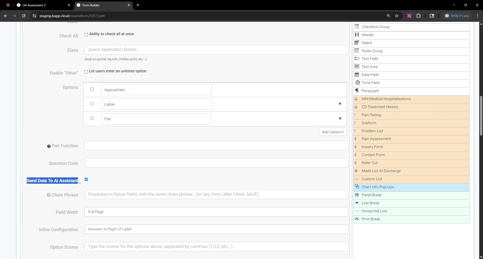Click the Pair Function help icon
The width and height of the screenshot is (483, 259).
(x=49, y=146)
